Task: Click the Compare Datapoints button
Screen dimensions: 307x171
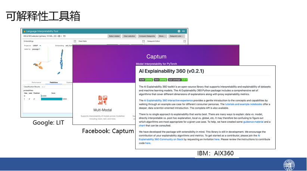Action: [x=147, y=36]
